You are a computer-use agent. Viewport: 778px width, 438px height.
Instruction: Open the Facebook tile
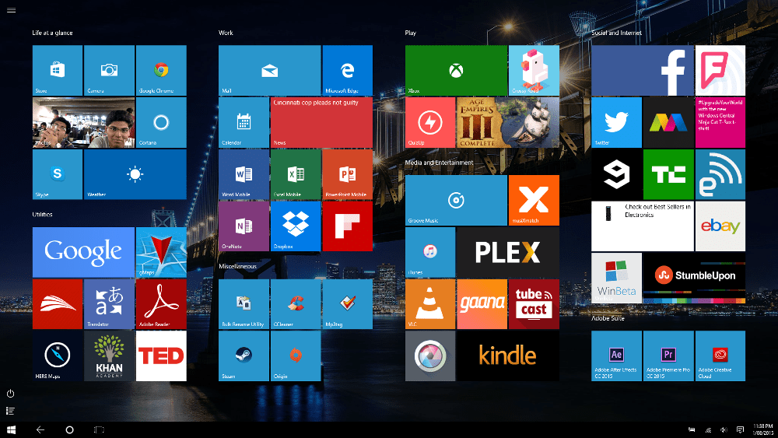(x=643, y=71)
